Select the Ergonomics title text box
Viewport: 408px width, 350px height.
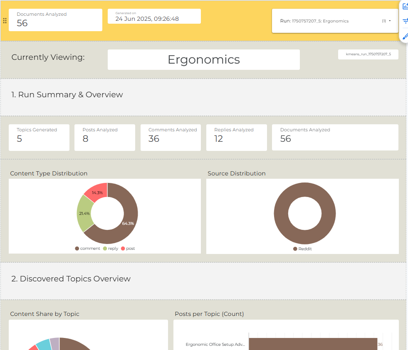pyautogui.click(x=204, y=59)
